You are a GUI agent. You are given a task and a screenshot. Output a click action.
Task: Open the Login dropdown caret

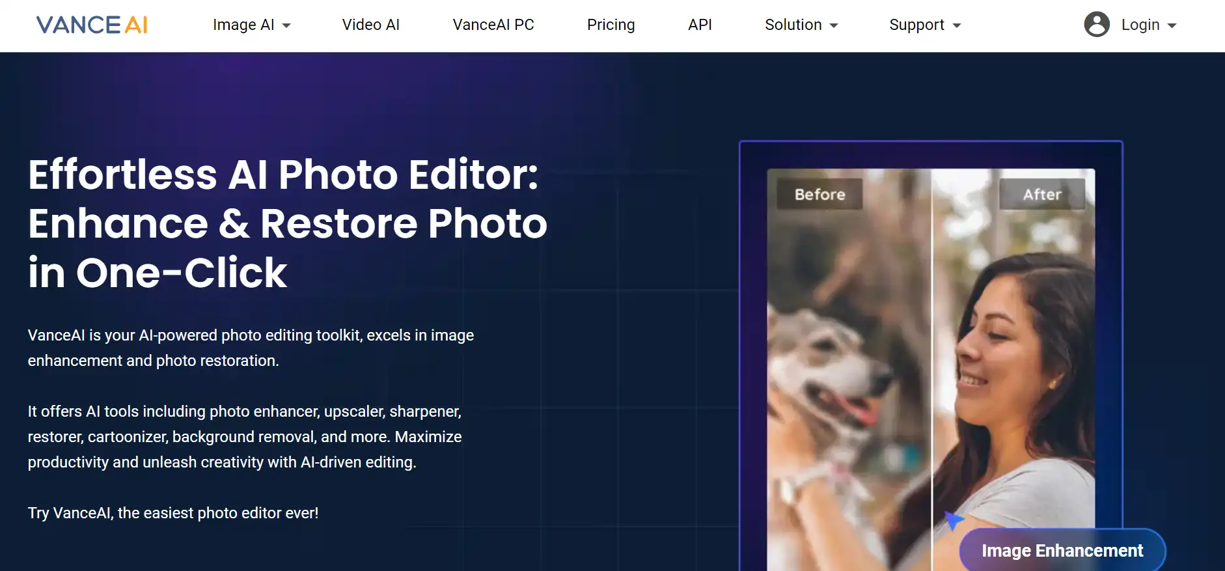1172,26
